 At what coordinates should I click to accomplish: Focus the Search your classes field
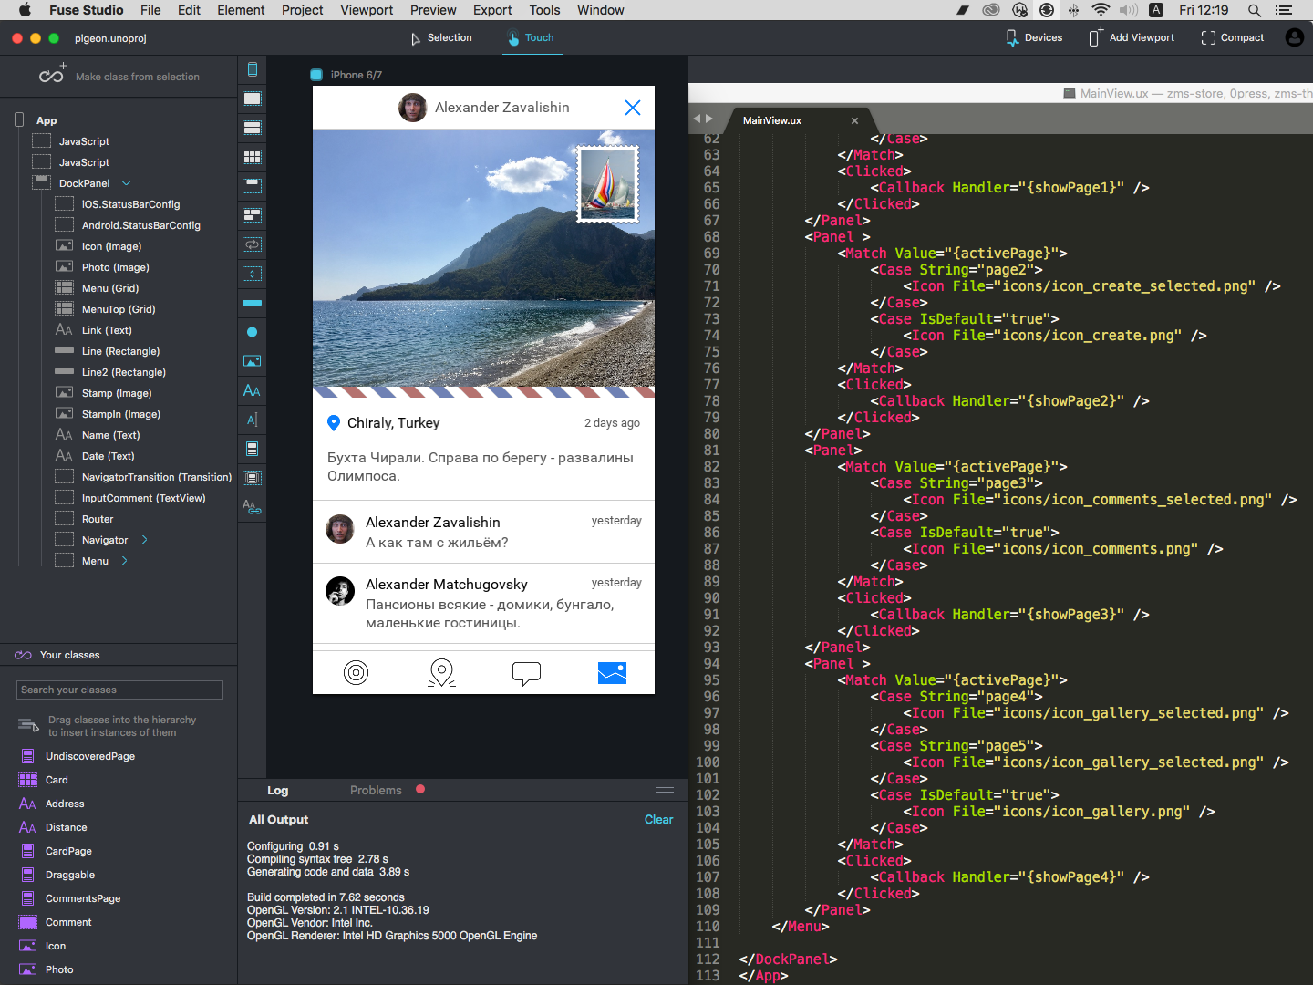click(x=119, y=689)
